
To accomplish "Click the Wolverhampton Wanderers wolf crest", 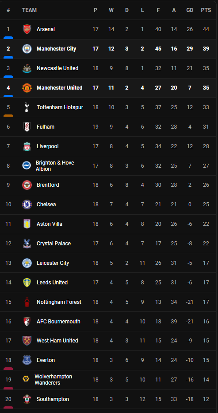I will pyautogui.click(x=26, y=380).
